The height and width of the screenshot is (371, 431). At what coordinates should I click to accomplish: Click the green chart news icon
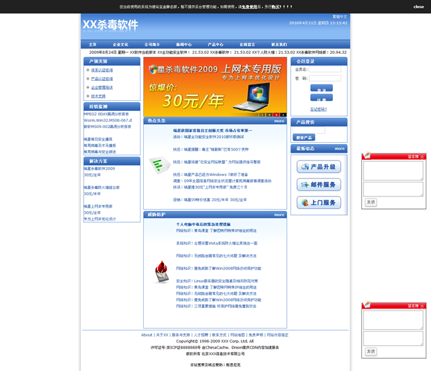pyautogui.click(x=159, y=165)
